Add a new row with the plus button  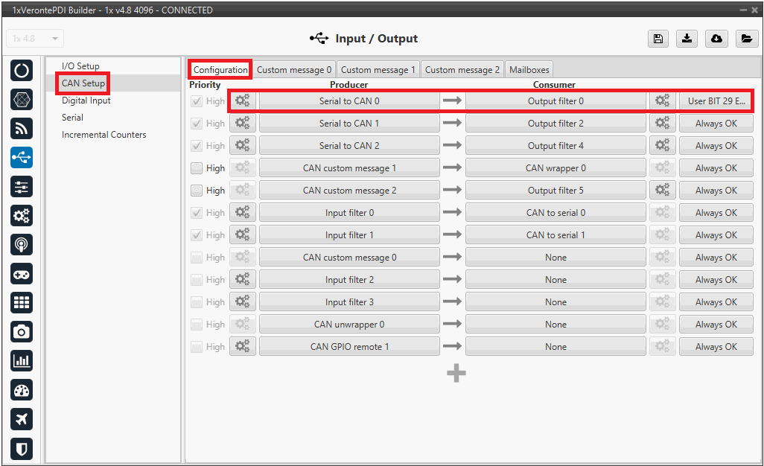456,373
